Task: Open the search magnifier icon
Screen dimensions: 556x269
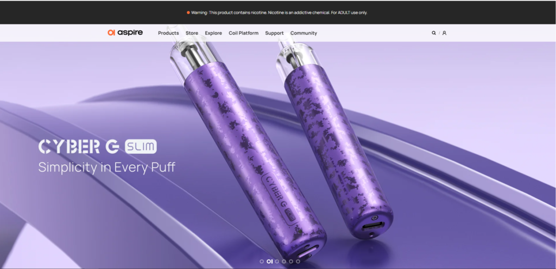Action: pos(433,33)
